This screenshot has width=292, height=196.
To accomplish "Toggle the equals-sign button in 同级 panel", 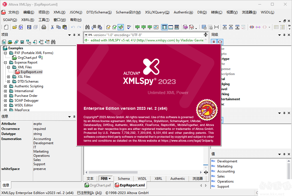I will [214, 42].
